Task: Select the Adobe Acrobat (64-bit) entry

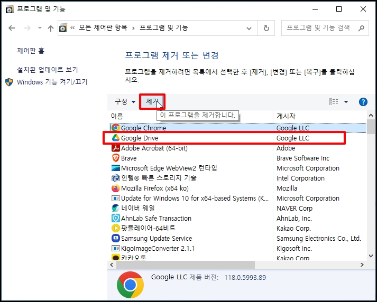Action: [x=154, y=148]
